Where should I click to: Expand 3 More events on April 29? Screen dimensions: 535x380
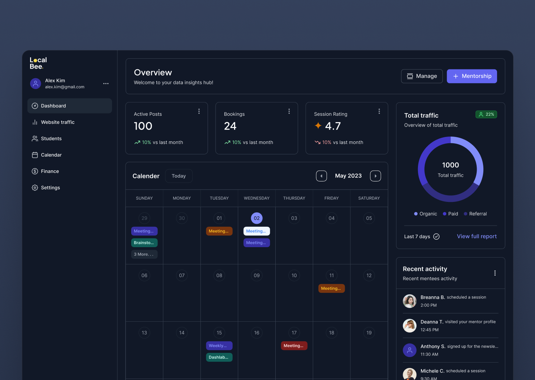click(144, 254)
